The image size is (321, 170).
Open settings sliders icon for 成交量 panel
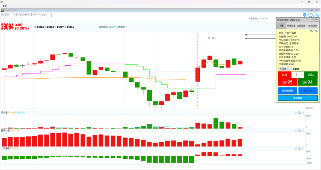pos(296,112)
